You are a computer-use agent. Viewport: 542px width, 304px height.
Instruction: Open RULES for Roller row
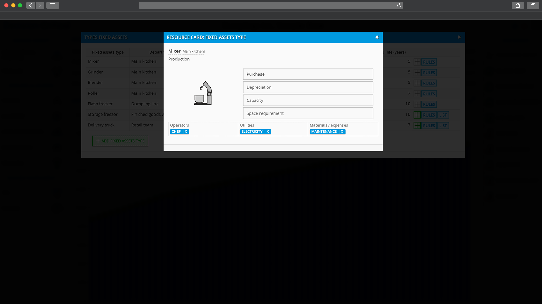point(429,94)
